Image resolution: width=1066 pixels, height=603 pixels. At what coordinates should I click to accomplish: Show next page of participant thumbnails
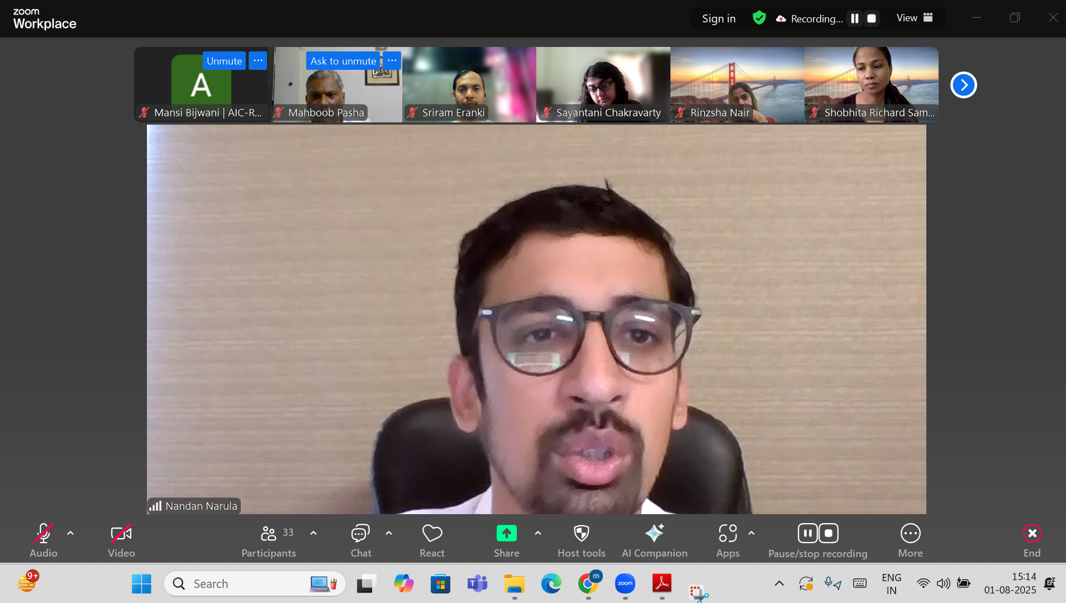point(963,85)
